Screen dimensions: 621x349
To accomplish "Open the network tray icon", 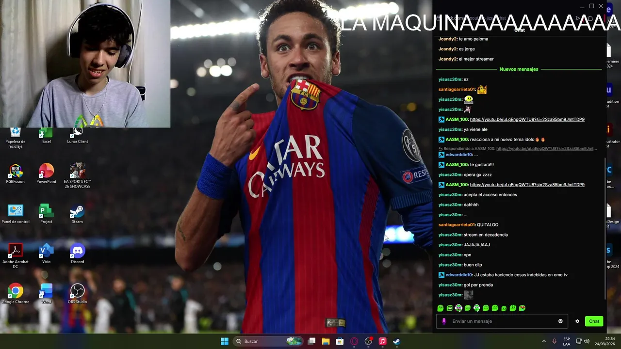I will tap(579, 341).
